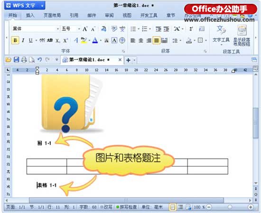This screenshot has height=213, width=261.
Task: Click the Save icon in quick toolbar
Action: (x=16, y=60)
